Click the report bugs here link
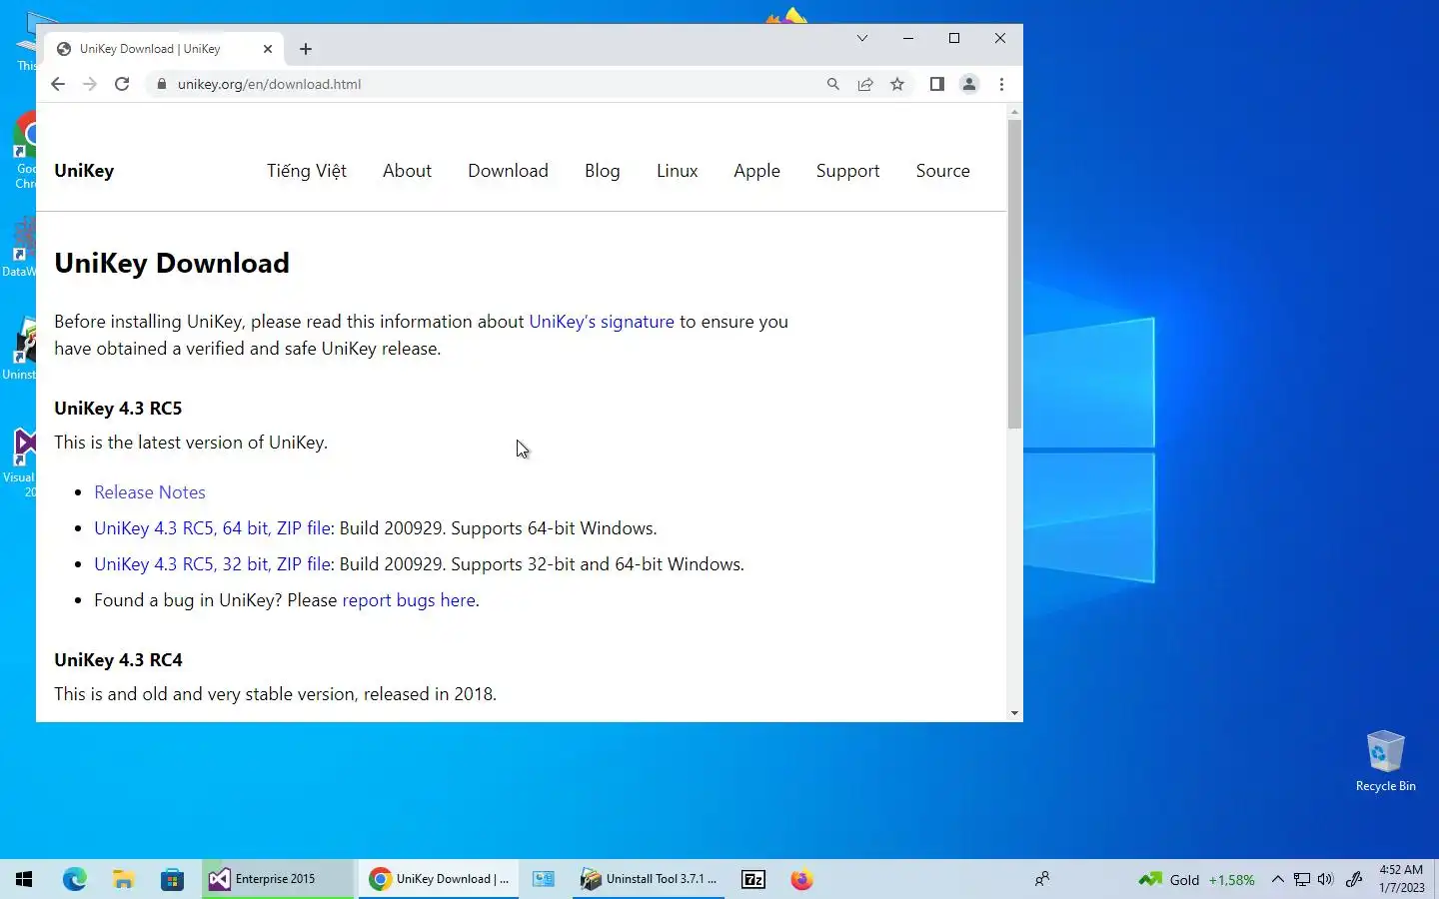1439x899 pixels. (x=409, y=600)
